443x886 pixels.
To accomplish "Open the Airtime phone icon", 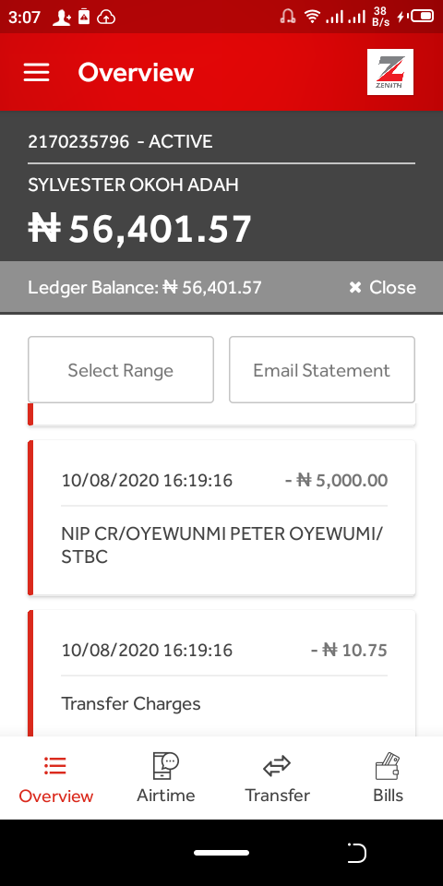I will (x=165, y=766).
